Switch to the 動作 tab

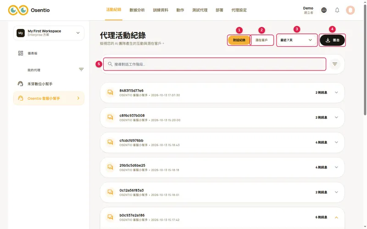point(180,10)
